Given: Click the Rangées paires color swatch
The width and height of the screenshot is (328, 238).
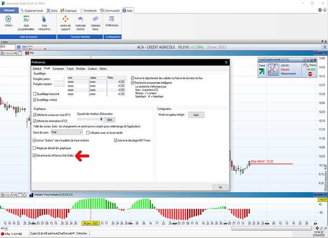Looking at the screenshot, I should coord(59,79).
